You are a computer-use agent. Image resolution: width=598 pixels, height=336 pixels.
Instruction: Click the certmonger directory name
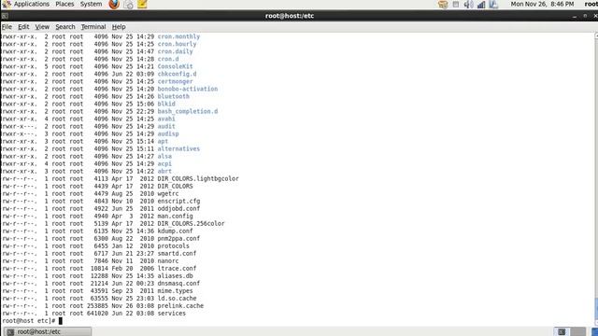(175, 81)
